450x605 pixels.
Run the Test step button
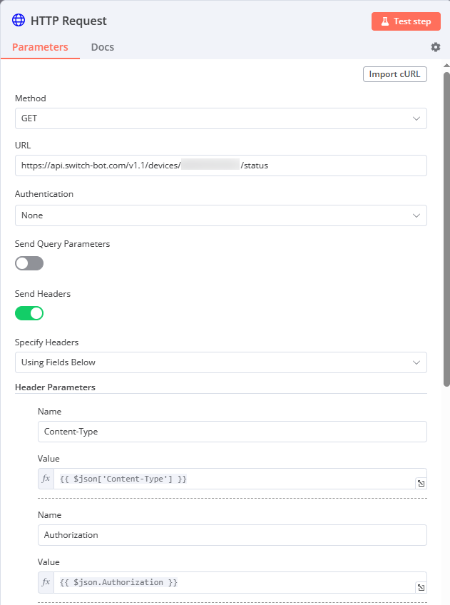pyautogui.click(x=406, y=21)
